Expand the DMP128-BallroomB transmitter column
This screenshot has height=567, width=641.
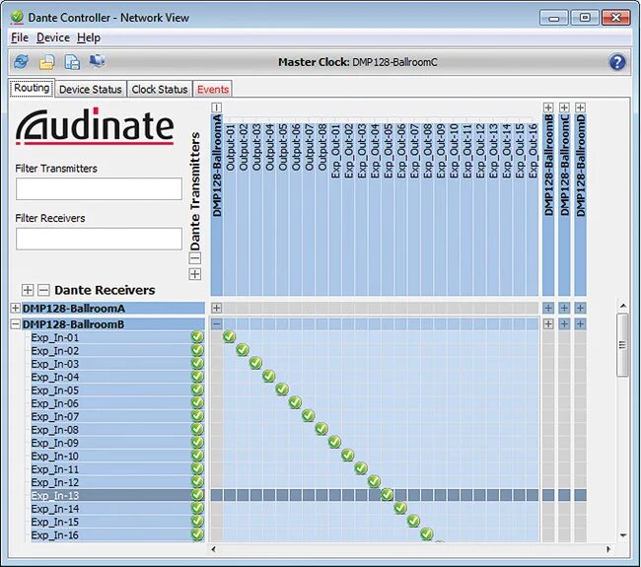point(548,107)
